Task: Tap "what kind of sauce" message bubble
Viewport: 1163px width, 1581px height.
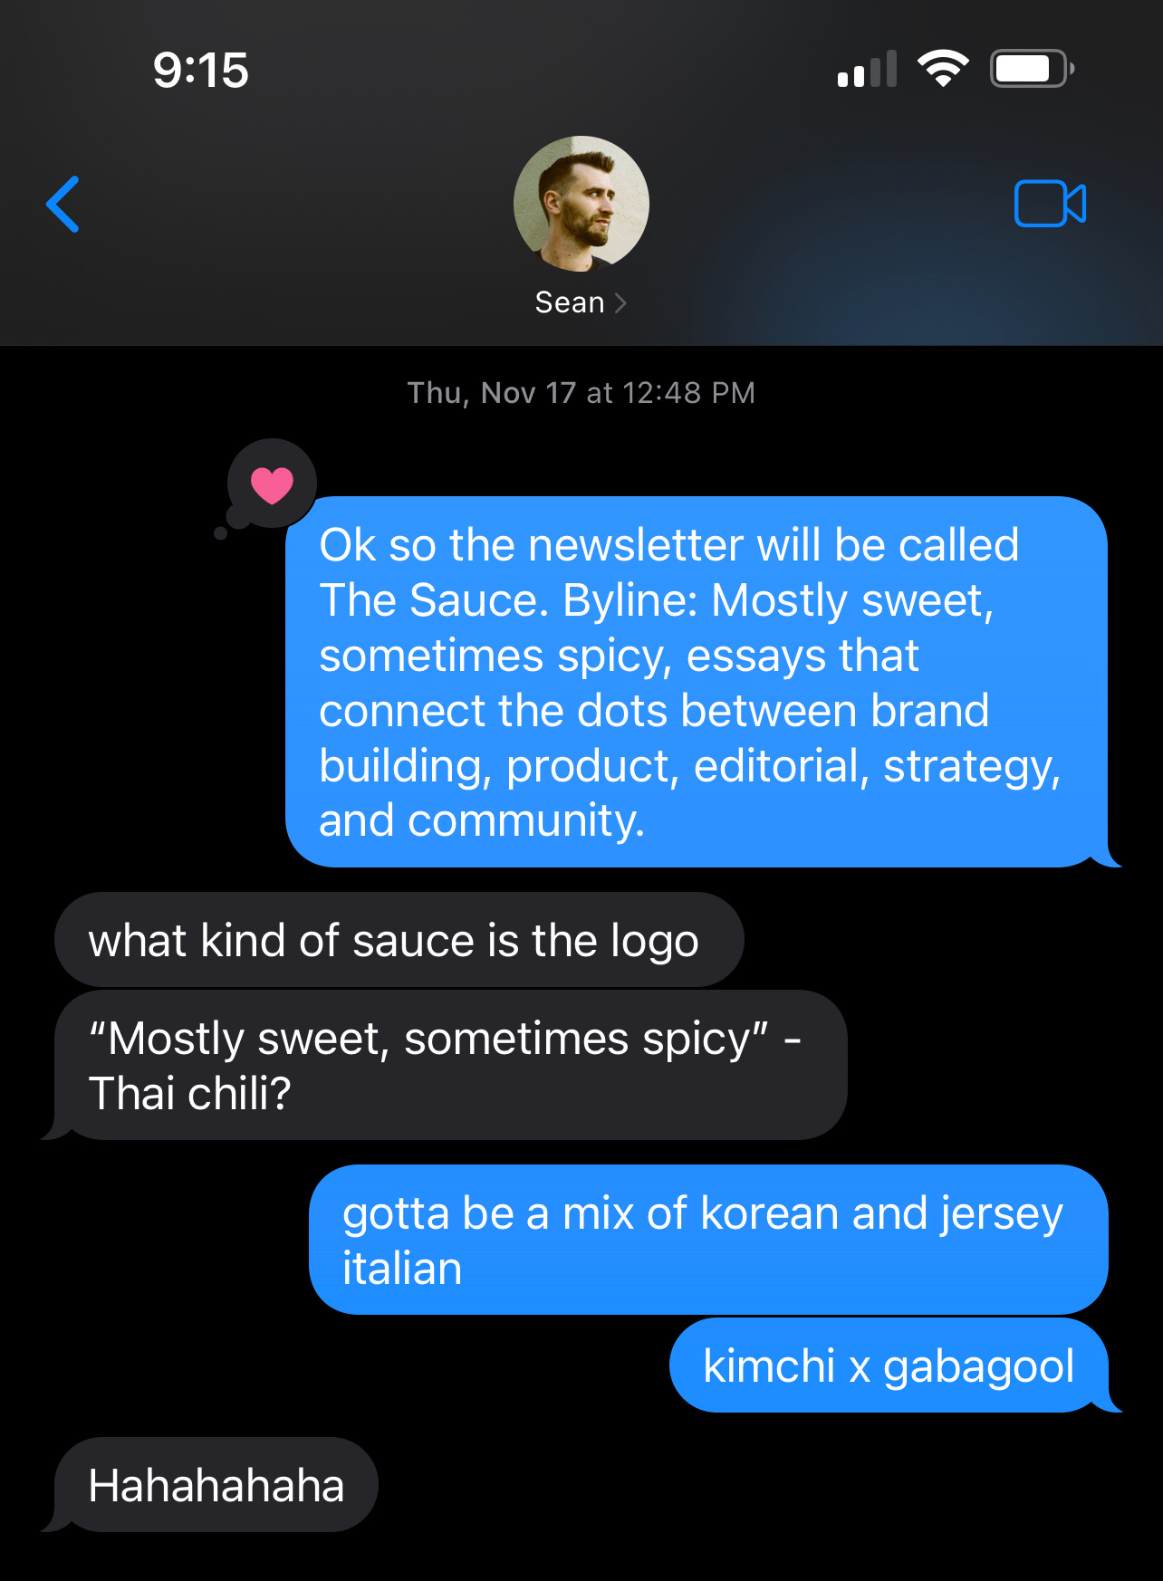Action: pos(399,940)
